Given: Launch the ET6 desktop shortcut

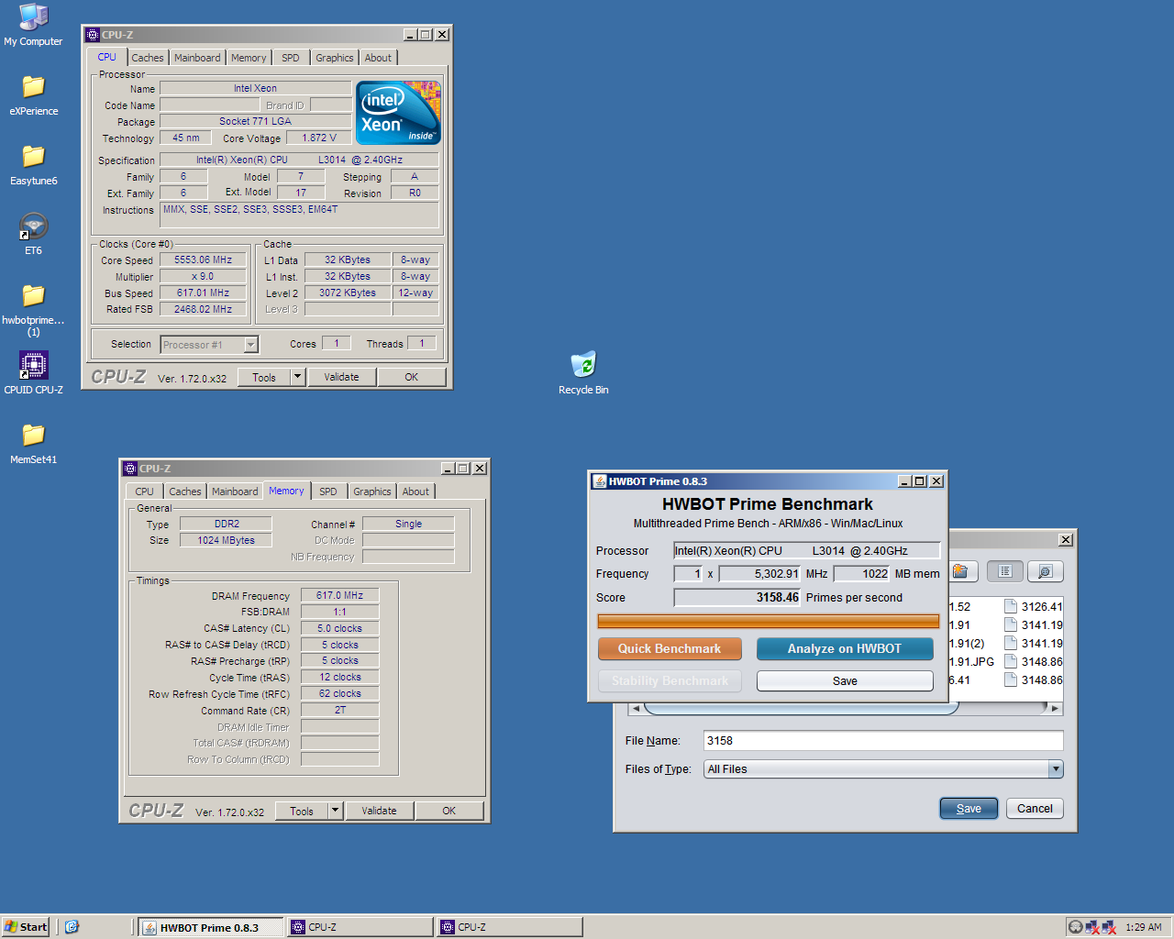Looking at the screenshot, I should click(33, 234).
